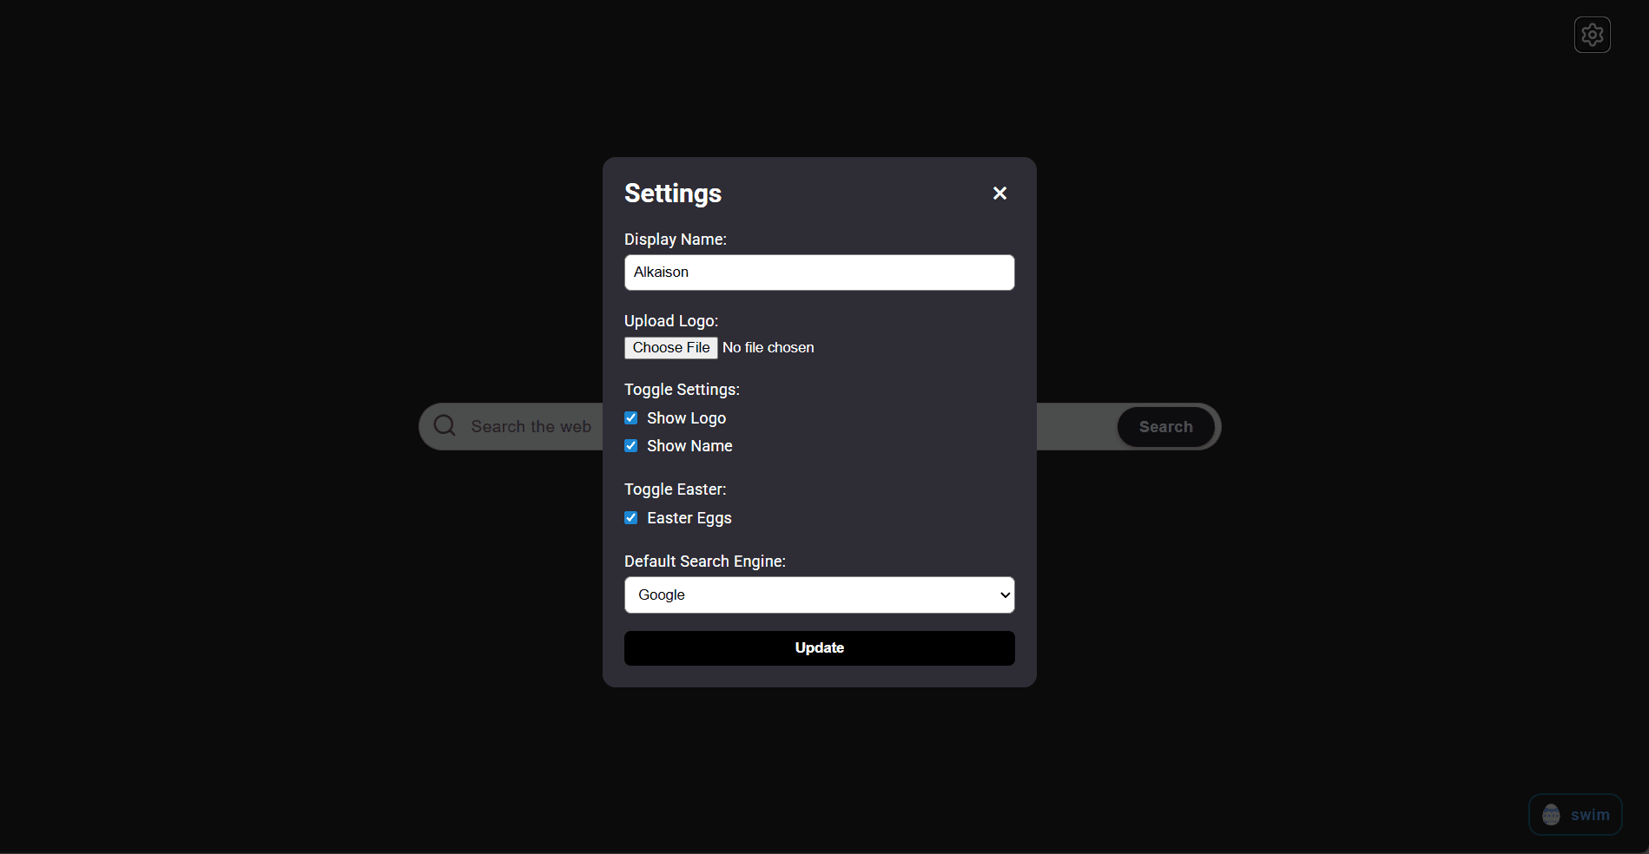Open the Settings gear icon

click(1592, 34)
